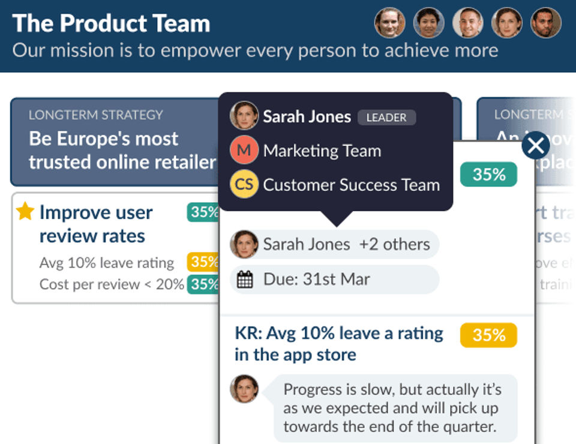Click the yellow 35% progress badge in the popup

pos(488,335)
